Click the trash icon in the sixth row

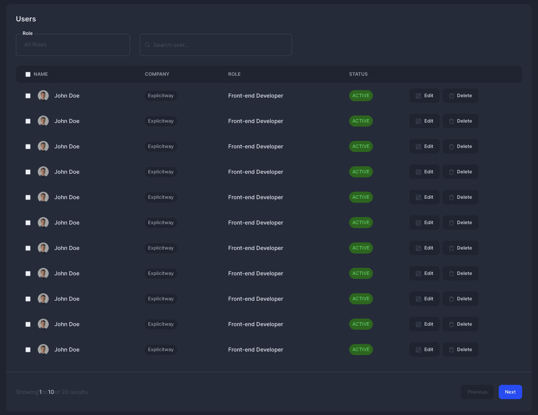[451, 223]
